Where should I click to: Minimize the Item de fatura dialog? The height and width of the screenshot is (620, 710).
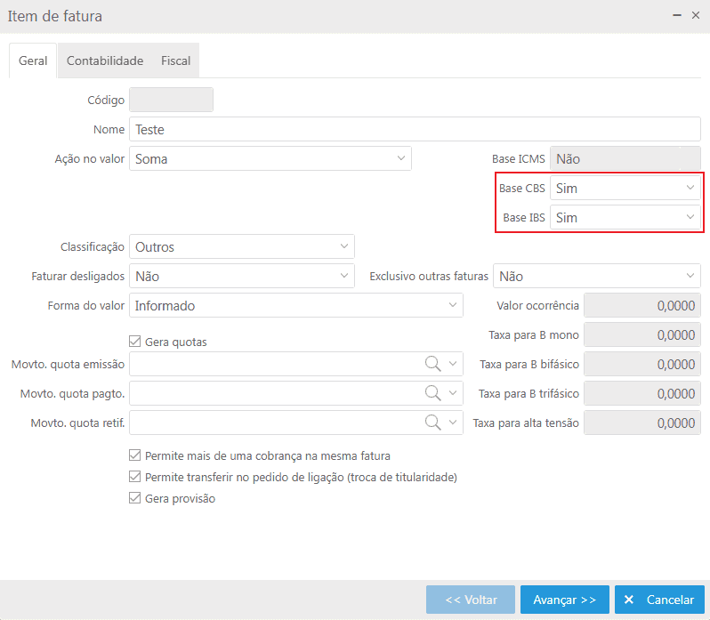point(676,16)
